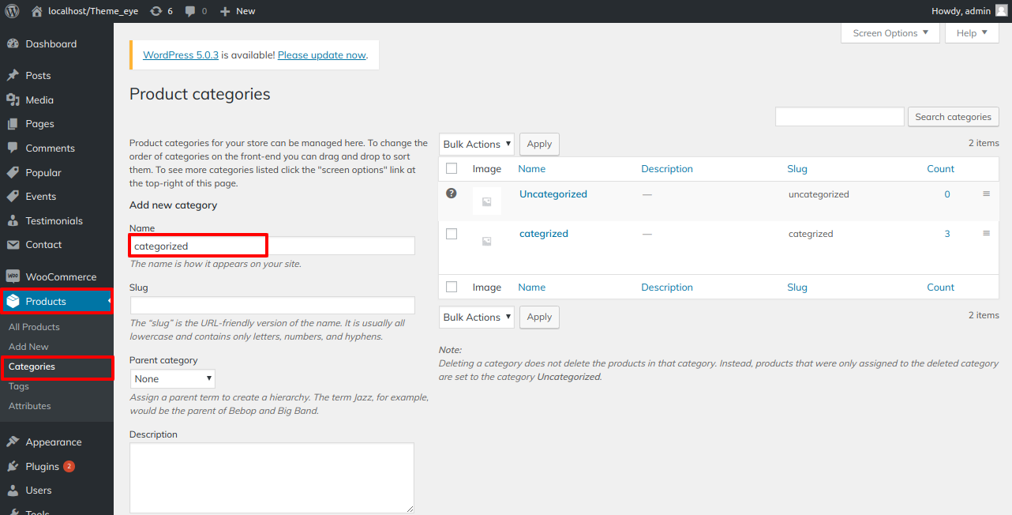Sort by Description column header
The width and height of the screenshot is (1012, 515).
[x=667, y=169]
